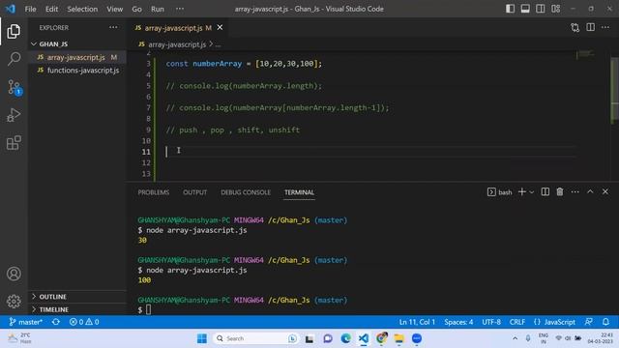Image resolution: width=619 pixels, height=348 pixels.
Task: Toggle primary side bar from title bar
Action: tap(510, 9)
